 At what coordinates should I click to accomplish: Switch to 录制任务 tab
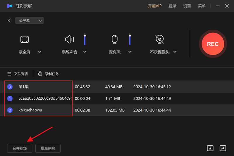coord(48,74)
